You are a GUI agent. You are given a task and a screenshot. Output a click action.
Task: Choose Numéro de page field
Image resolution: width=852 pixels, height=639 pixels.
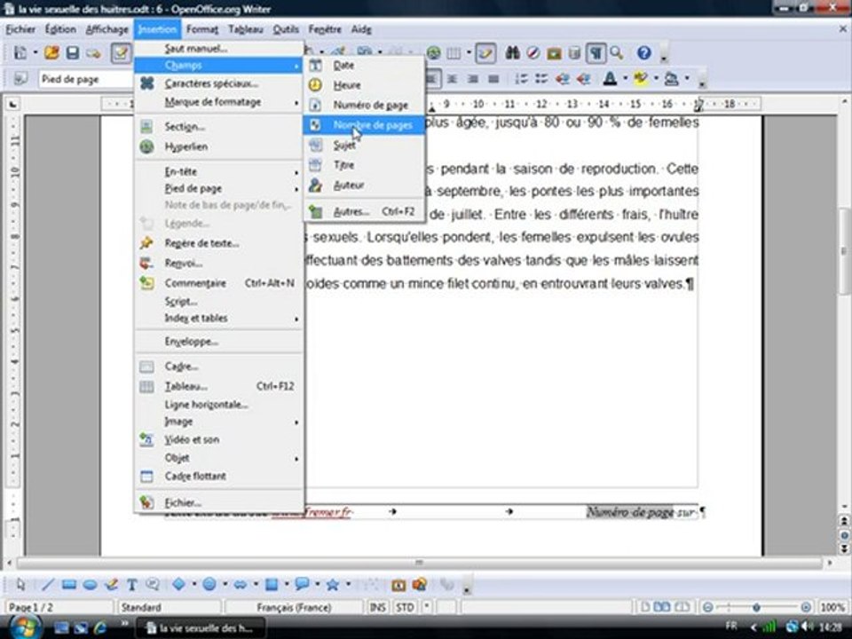pos(364,105)
